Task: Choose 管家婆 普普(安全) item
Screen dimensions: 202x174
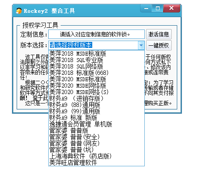Action: 97,137
